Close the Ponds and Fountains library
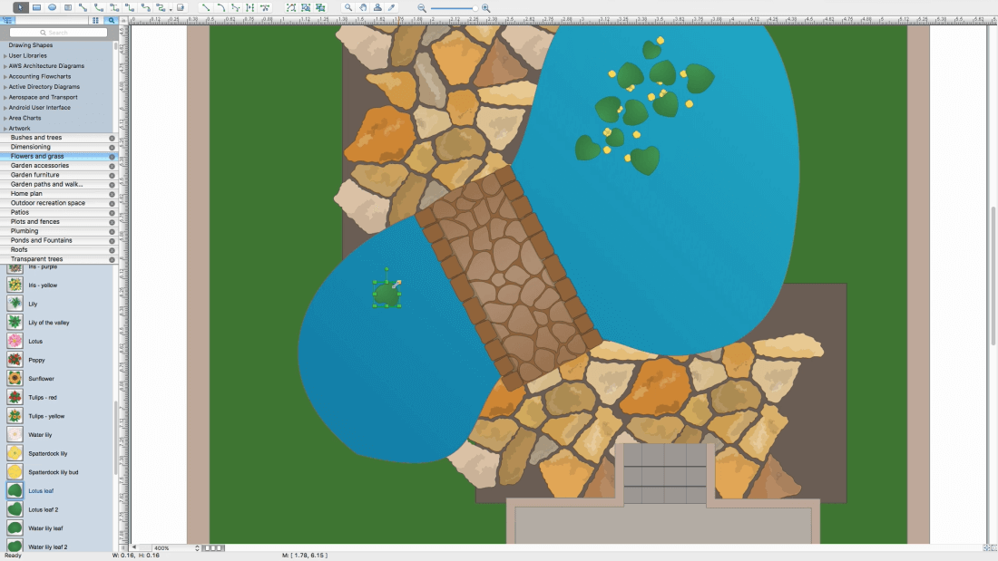The height and width of the screenshot is (561, 998). [x=112, y=240]
